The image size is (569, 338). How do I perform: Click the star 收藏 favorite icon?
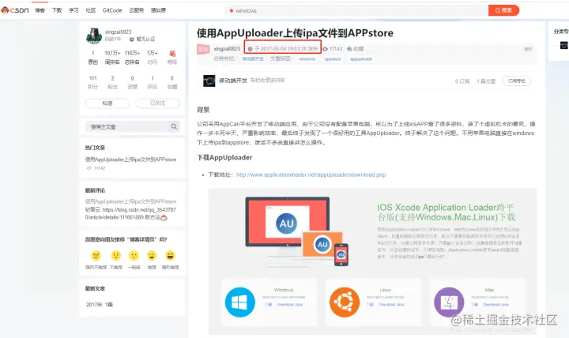click(x=349, y=49)
